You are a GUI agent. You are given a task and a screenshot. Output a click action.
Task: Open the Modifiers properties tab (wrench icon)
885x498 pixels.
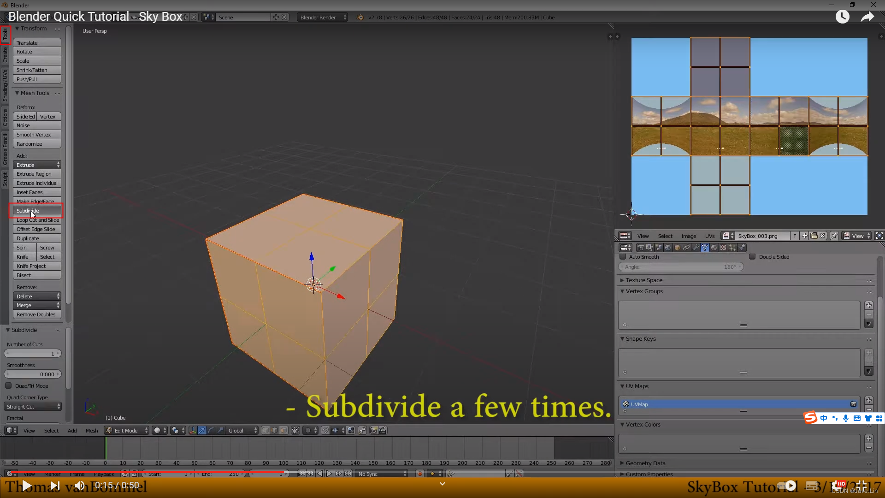click(696, 248)
